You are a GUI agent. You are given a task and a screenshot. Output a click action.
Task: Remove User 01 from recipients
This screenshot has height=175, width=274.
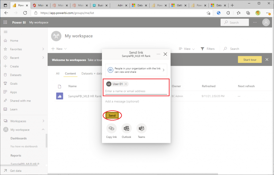(126, 84)
